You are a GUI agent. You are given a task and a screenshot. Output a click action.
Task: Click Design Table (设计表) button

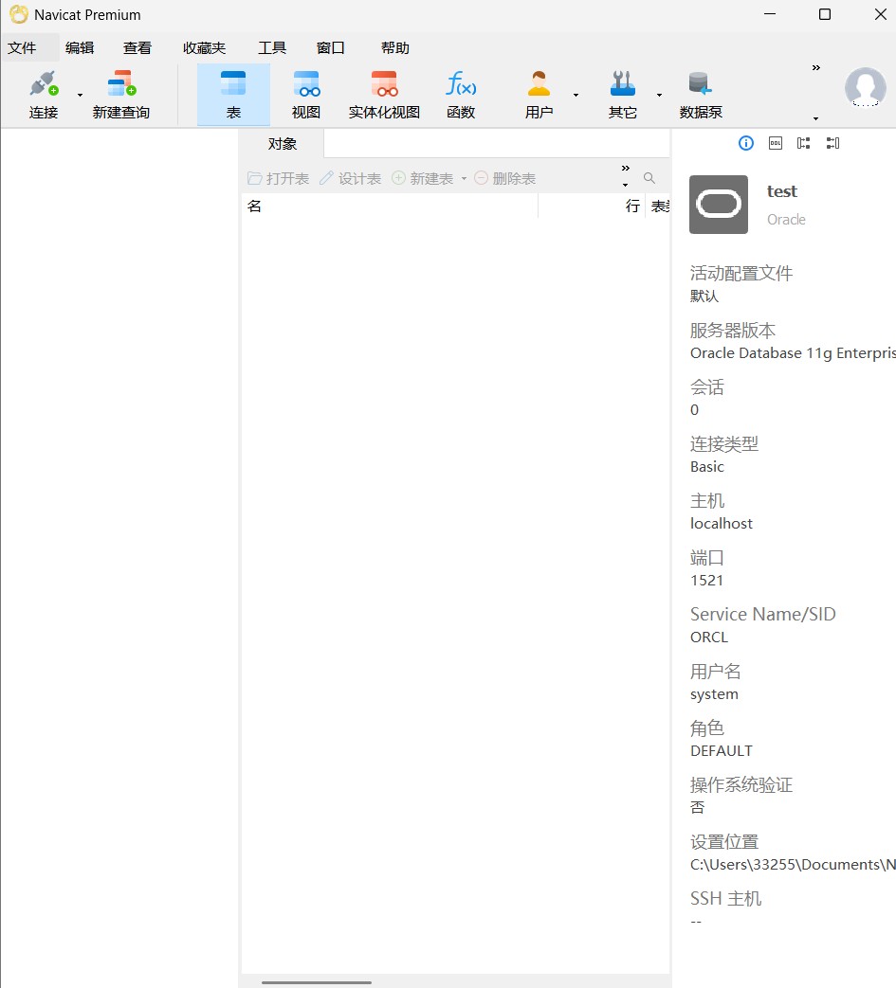click(x=350, y=178)
